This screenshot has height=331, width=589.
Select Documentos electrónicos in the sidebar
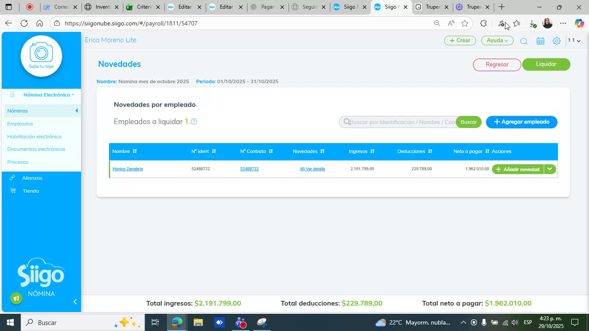tap(36, 149)
